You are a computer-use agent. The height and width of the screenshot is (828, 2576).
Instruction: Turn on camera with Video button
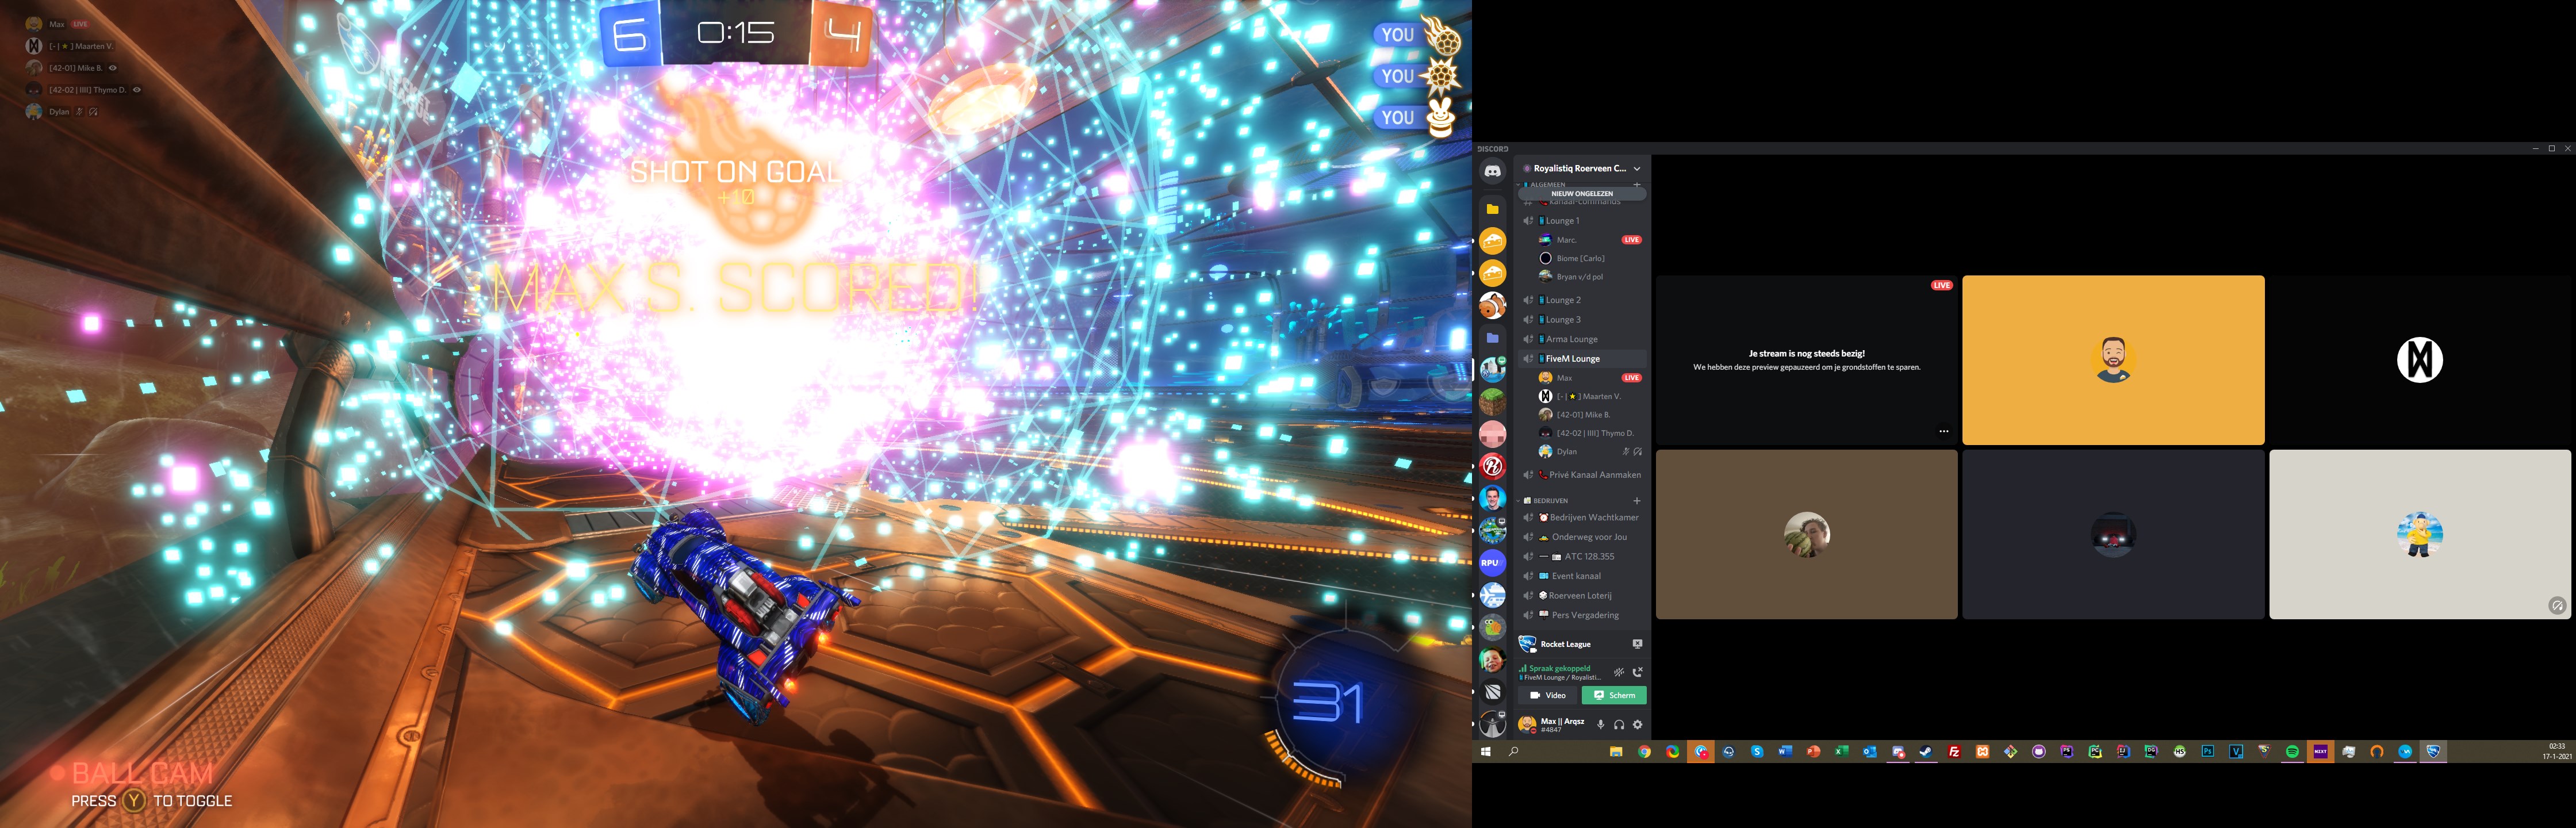pyautogui.click(x=1547, y=695)
